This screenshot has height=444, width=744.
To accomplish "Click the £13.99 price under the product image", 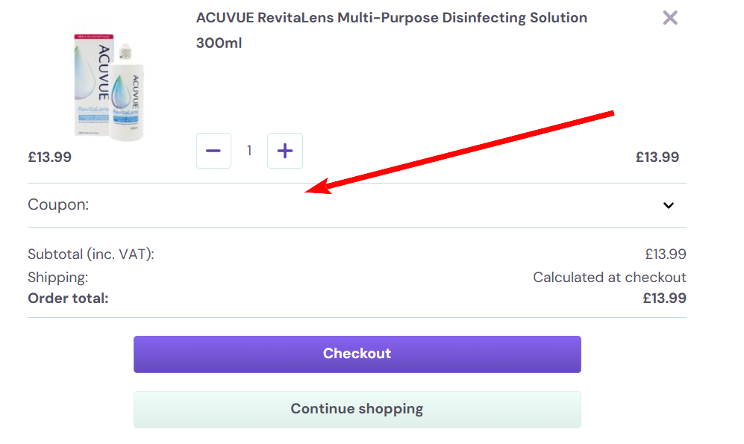I will (x=49, y=157).
